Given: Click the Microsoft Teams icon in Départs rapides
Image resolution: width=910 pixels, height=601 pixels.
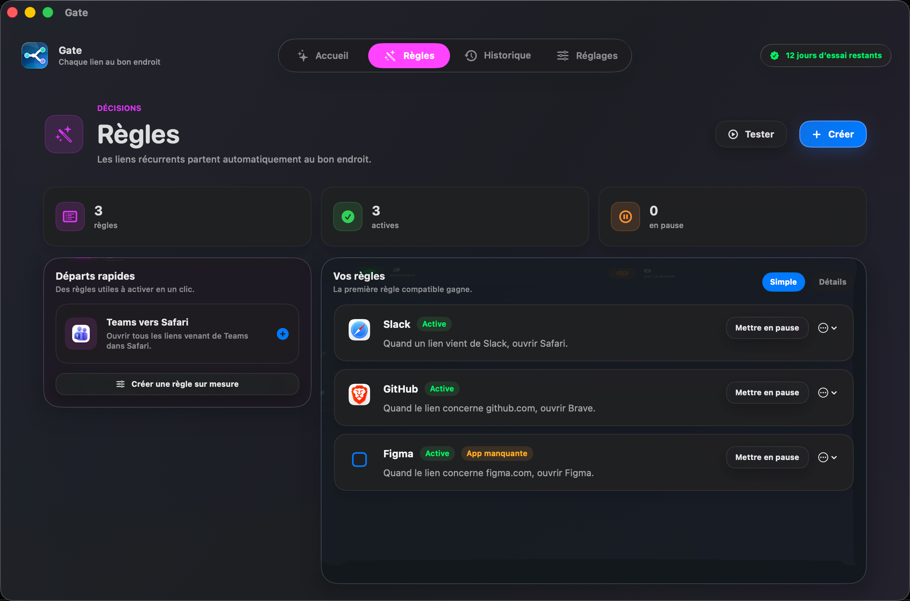Looking at the screenshot, I should pos(81,334).
